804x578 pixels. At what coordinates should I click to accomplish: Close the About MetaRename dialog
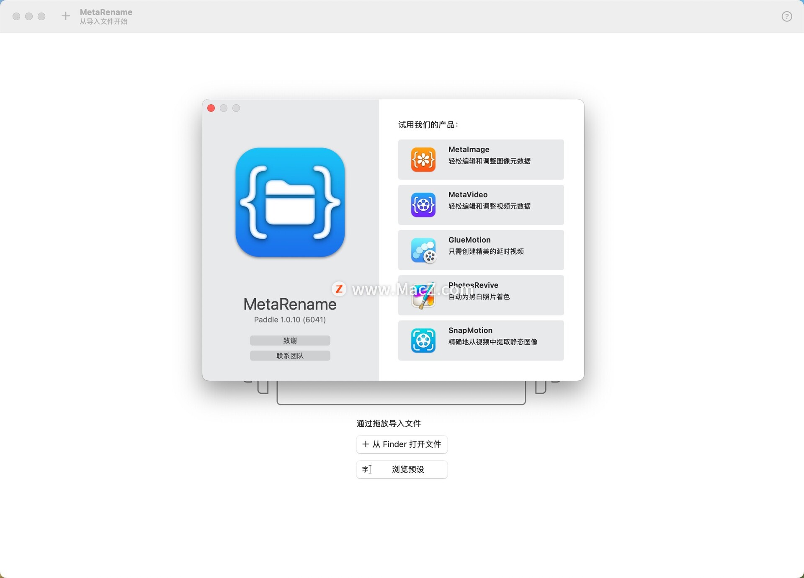click(211, 108)
